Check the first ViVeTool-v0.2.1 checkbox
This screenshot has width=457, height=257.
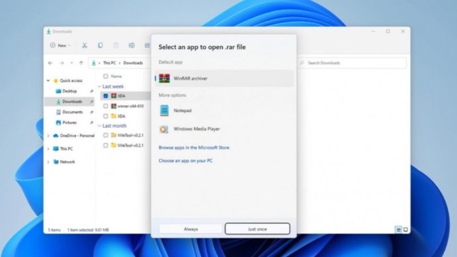point(106,135)
